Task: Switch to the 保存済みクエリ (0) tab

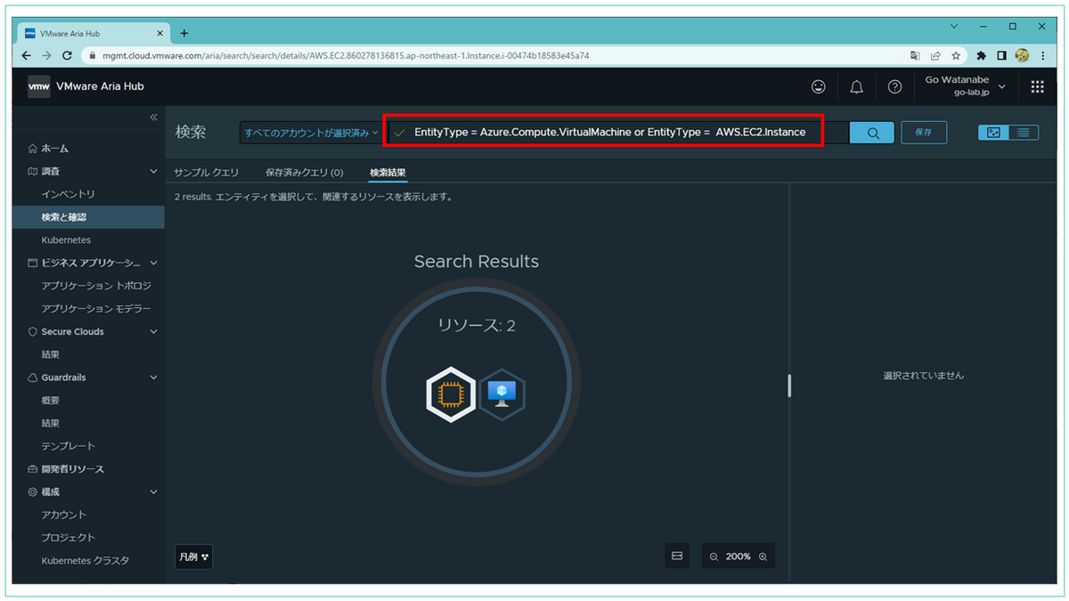Action: point(305,173)
